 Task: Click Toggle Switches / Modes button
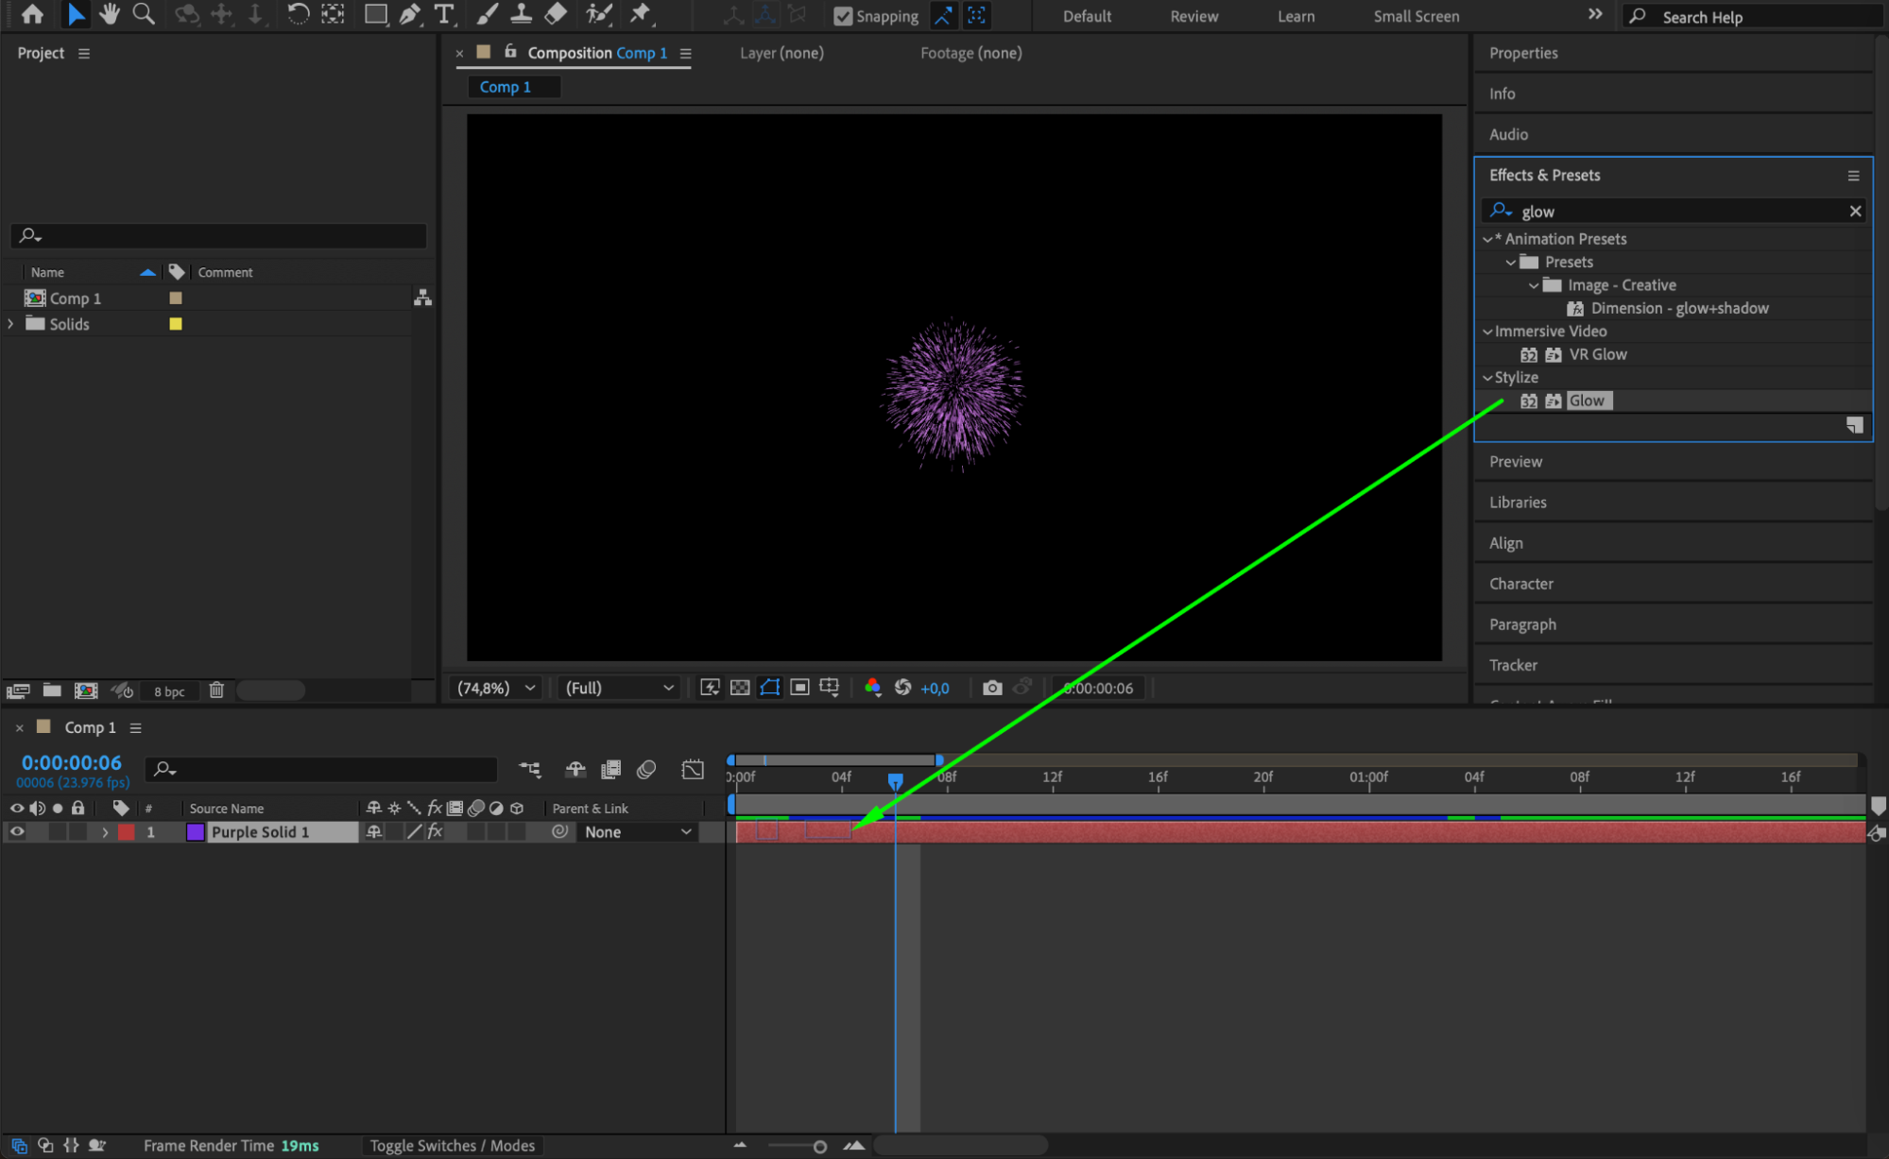(452, 1145)
